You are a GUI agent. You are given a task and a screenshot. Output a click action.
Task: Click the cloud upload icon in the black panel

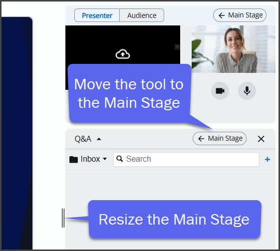pyautogui.click(x=123, y=54)
